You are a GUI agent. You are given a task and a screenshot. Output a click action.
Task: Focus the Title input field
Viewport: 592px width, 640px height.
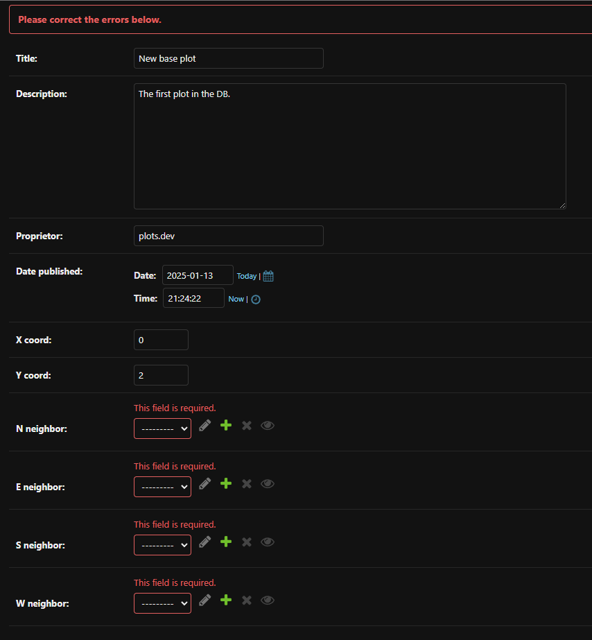pyautogui.click(x=229, y=58)
